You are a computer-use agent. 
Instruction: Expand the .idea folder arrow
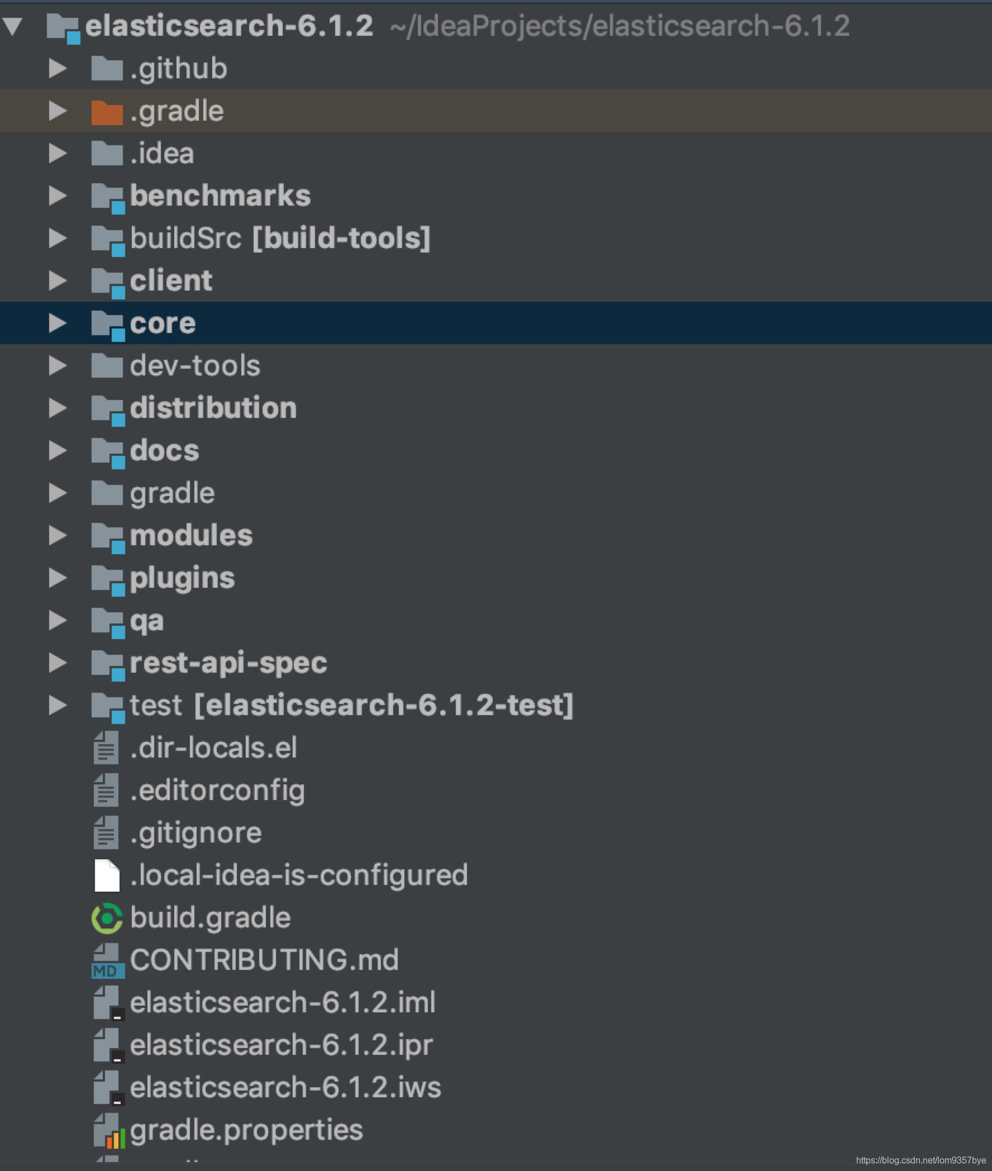58,153
